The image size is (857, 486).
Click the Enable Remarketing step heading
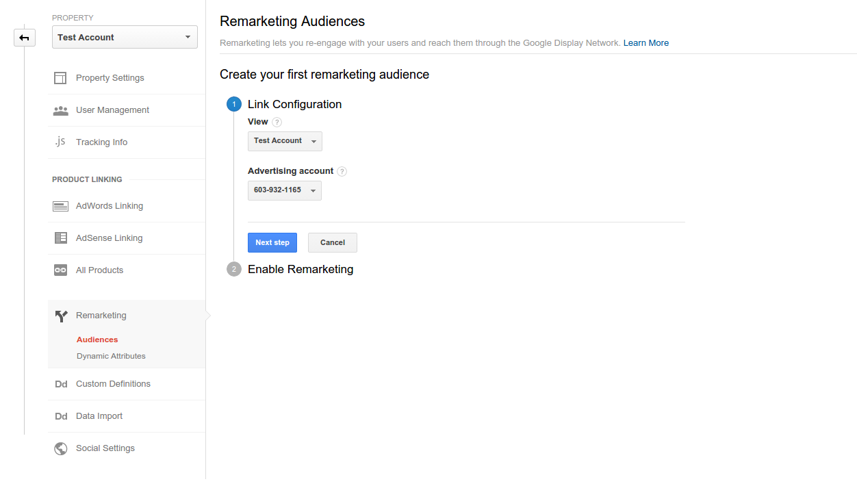pos(300,269)
